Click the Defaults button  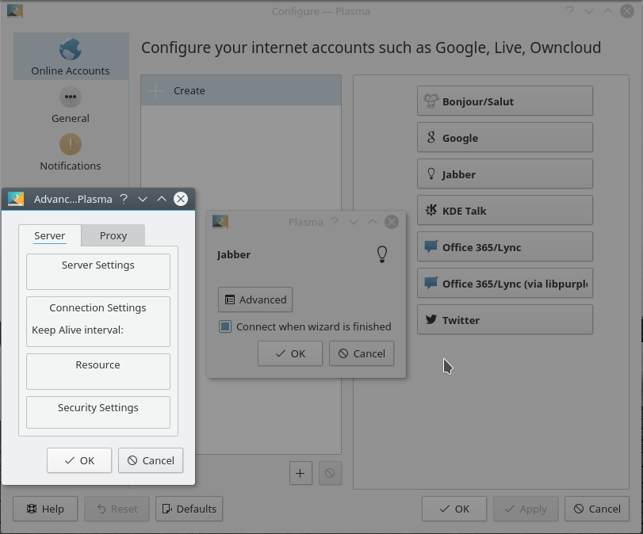189,509
